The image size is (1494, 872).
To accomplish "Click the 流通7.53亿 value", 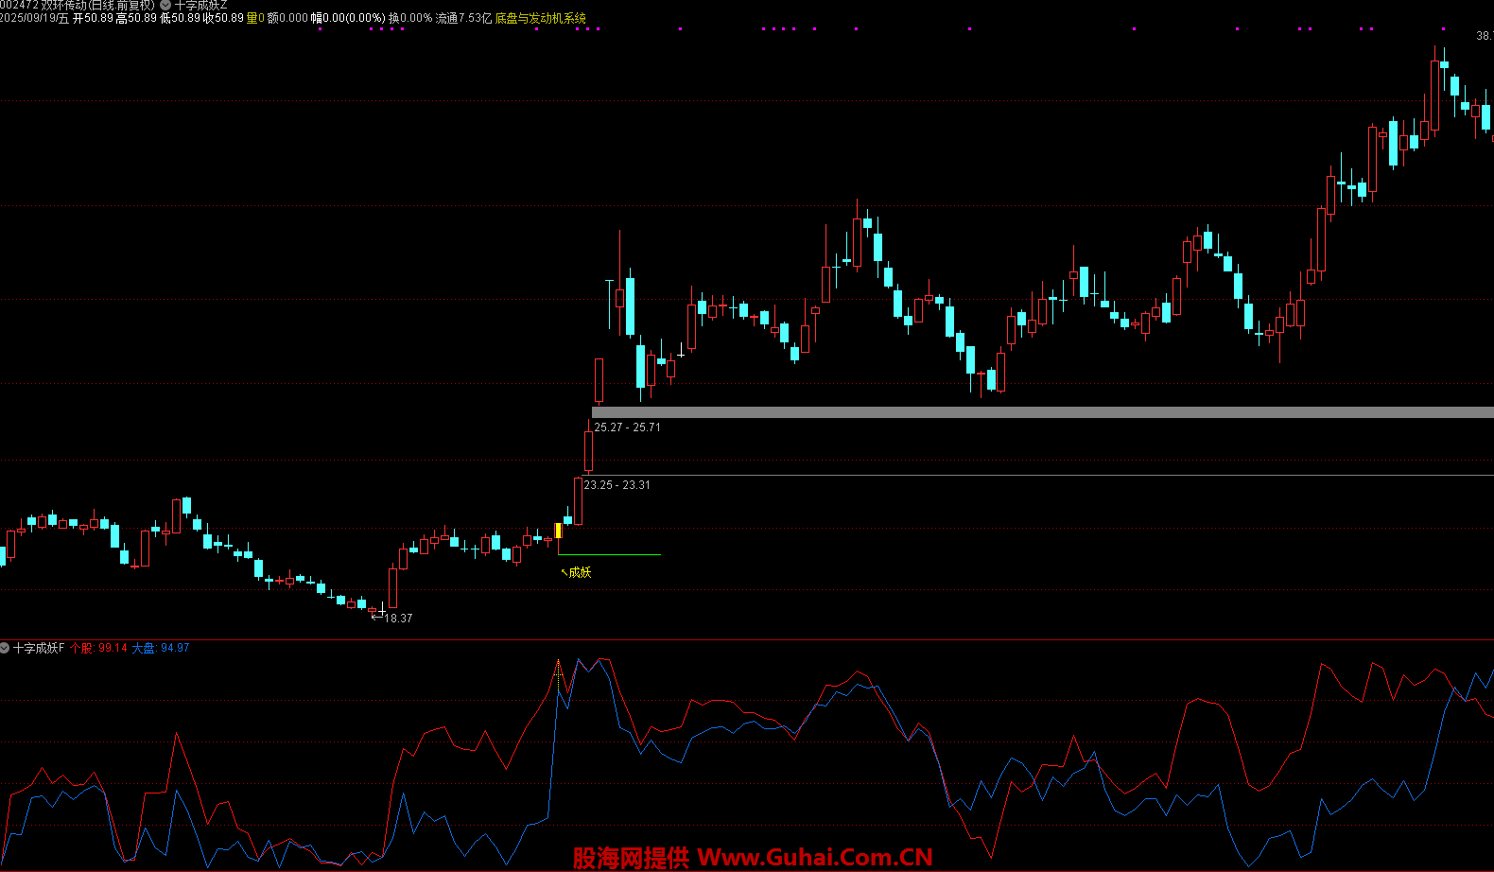I will coord(463,18).
